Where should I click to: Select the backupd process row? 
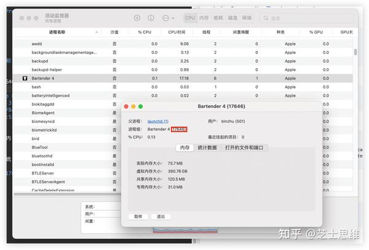tap(183, 61)
